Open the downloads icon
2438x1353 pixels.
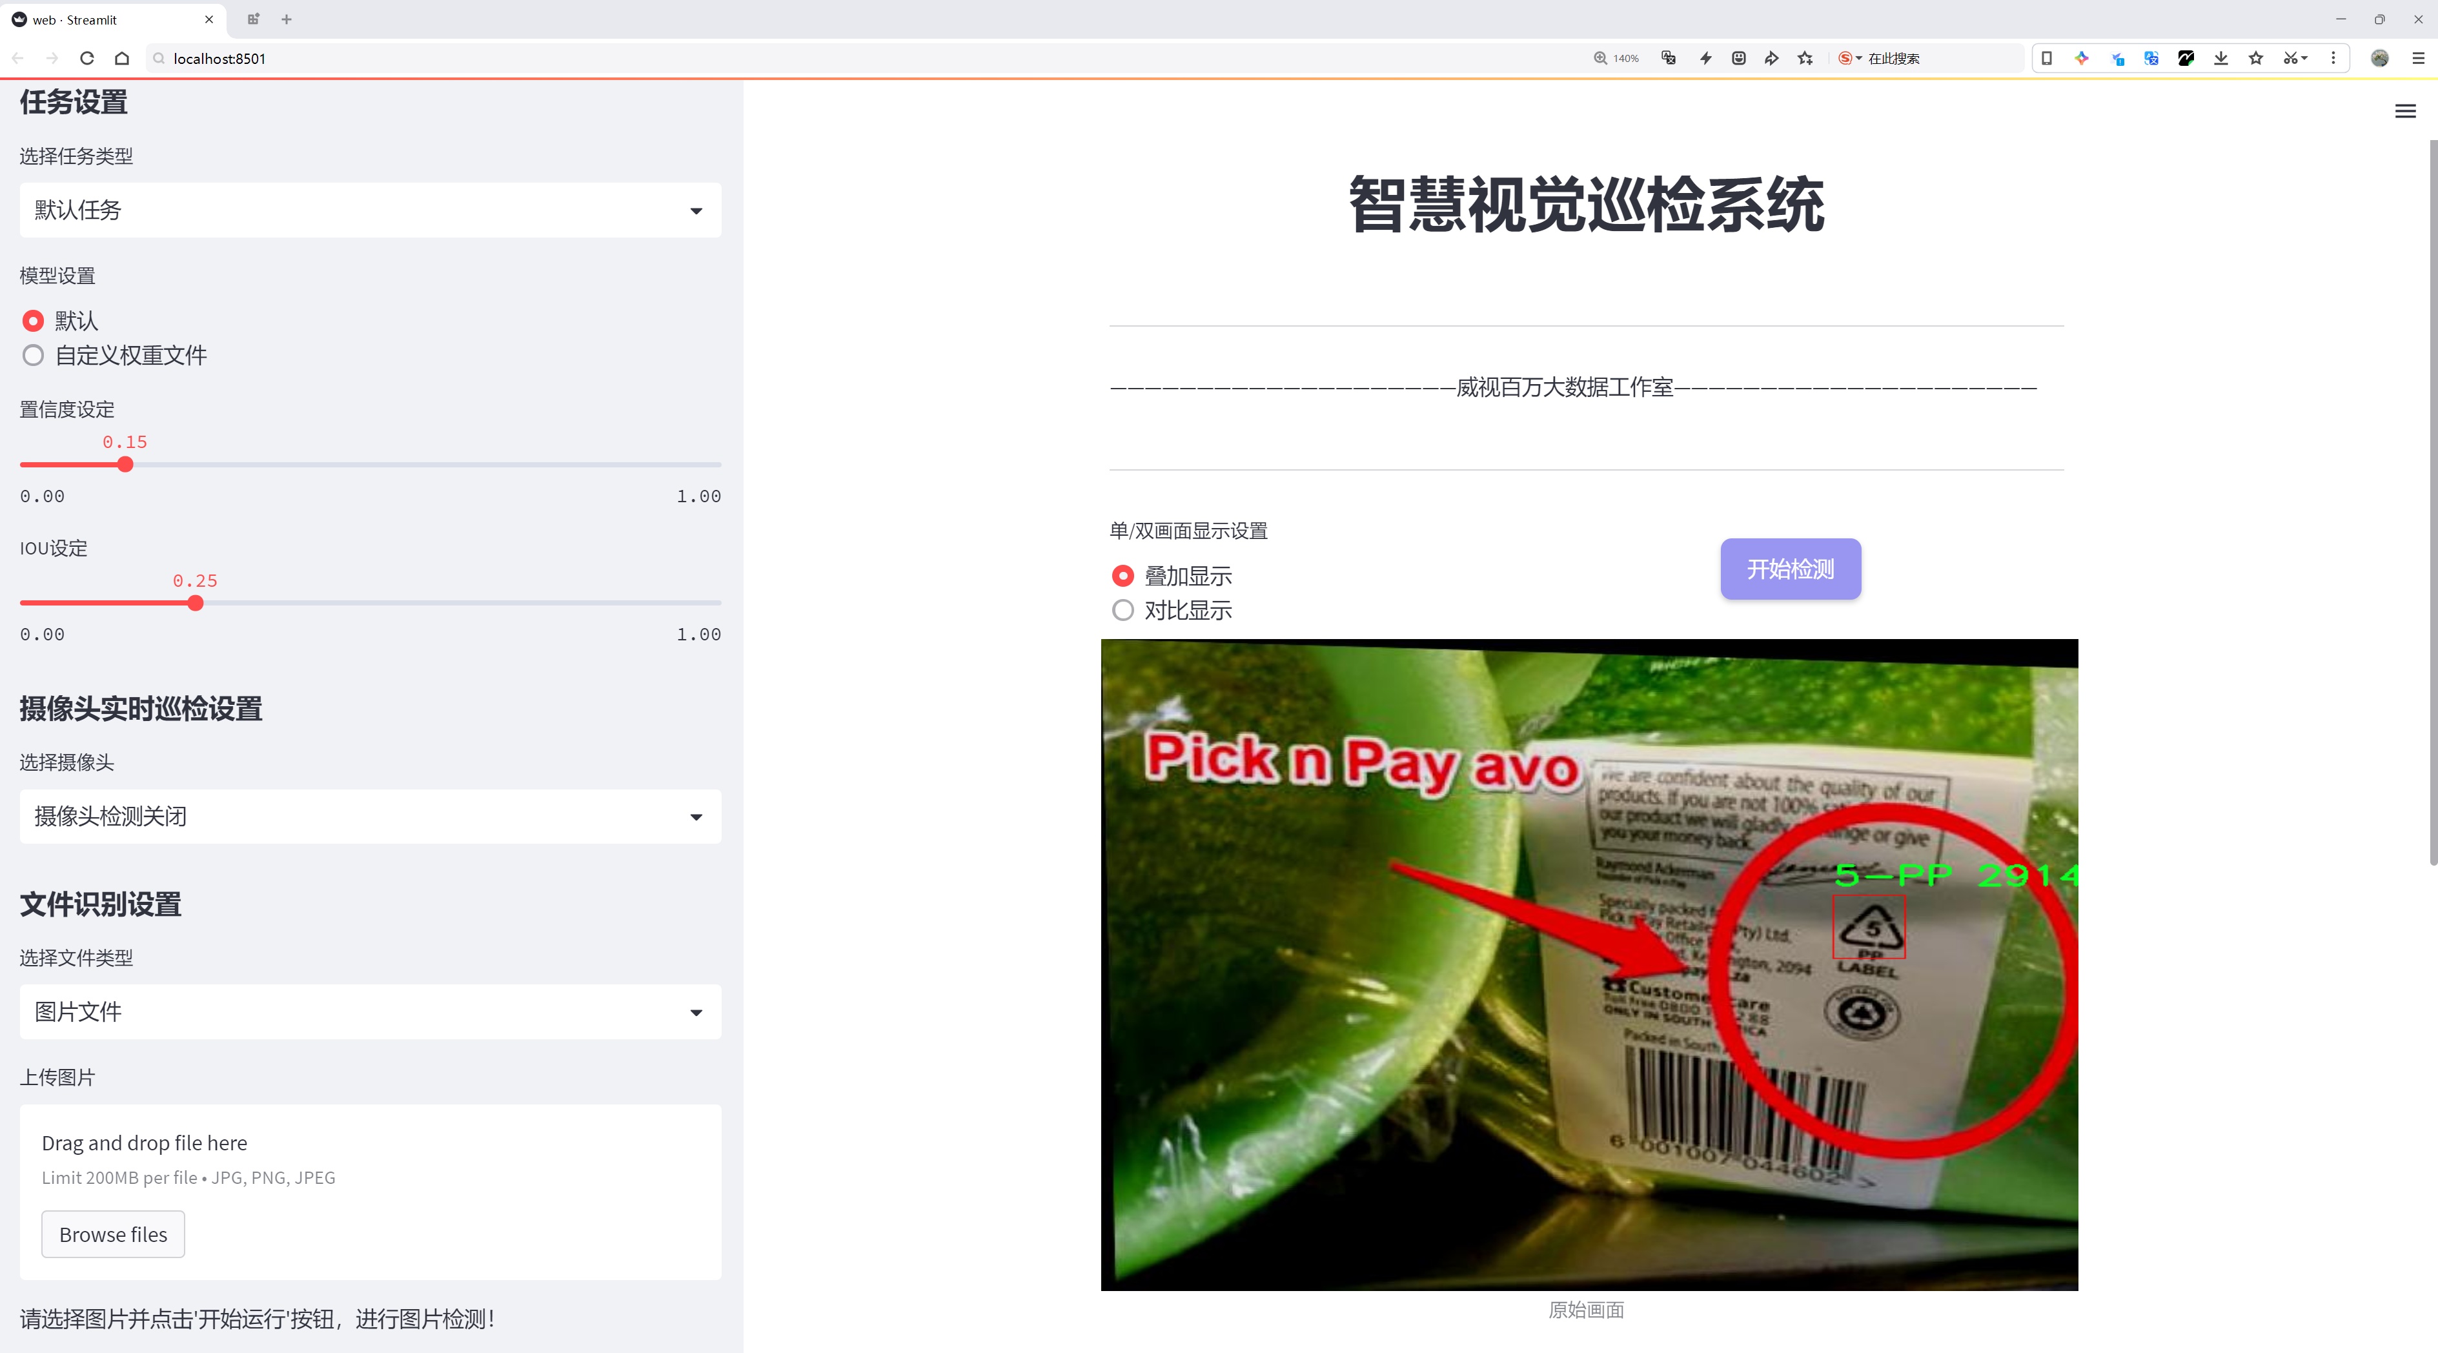pyautogui.click(x=2221, y=57)
